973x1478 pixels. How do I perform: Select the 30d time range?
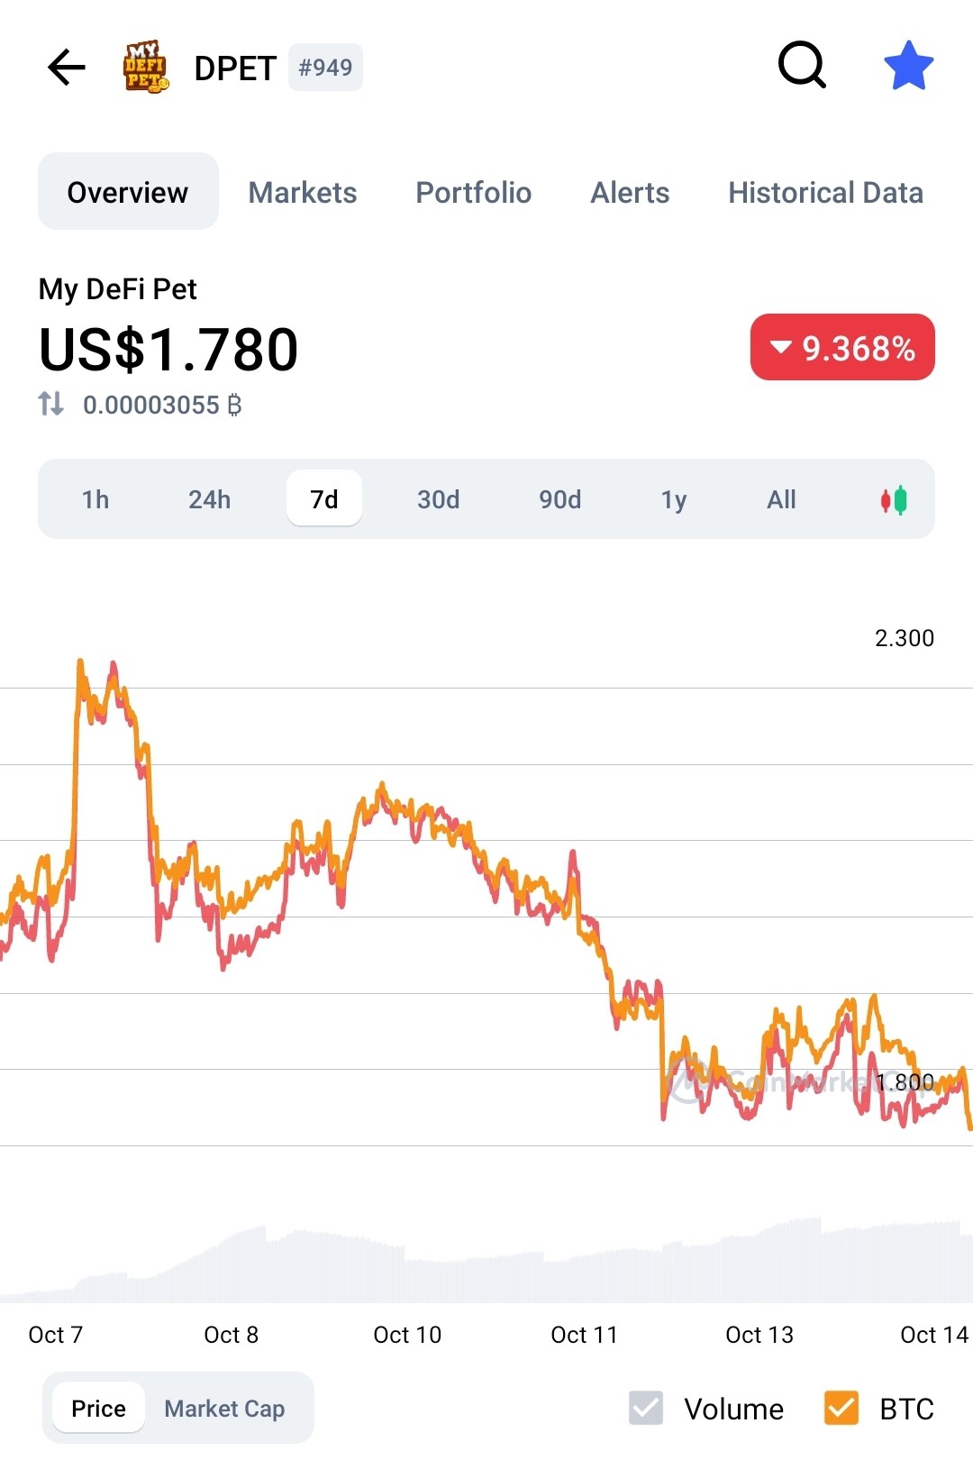439,499
